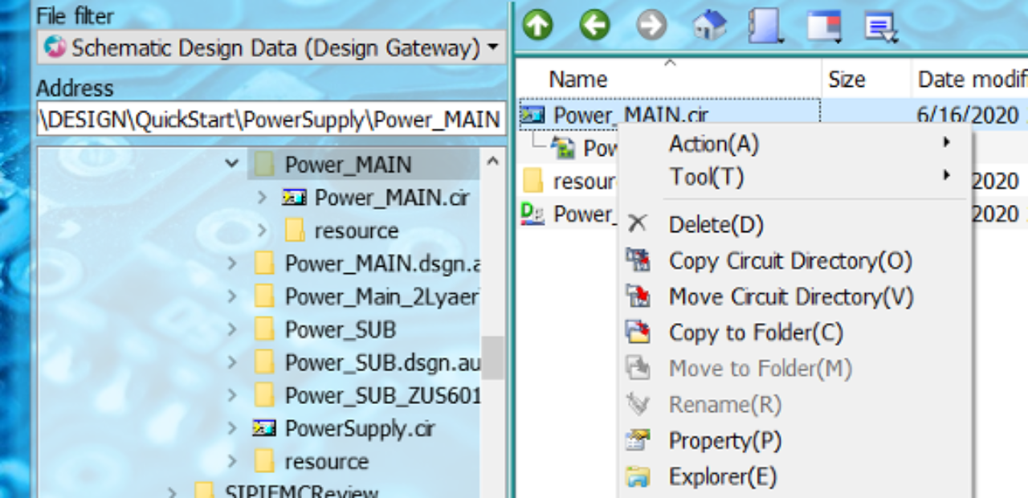1028x498 pixels.
Task: Click the window layout toolbar icon
Action: tap(823, 26)
